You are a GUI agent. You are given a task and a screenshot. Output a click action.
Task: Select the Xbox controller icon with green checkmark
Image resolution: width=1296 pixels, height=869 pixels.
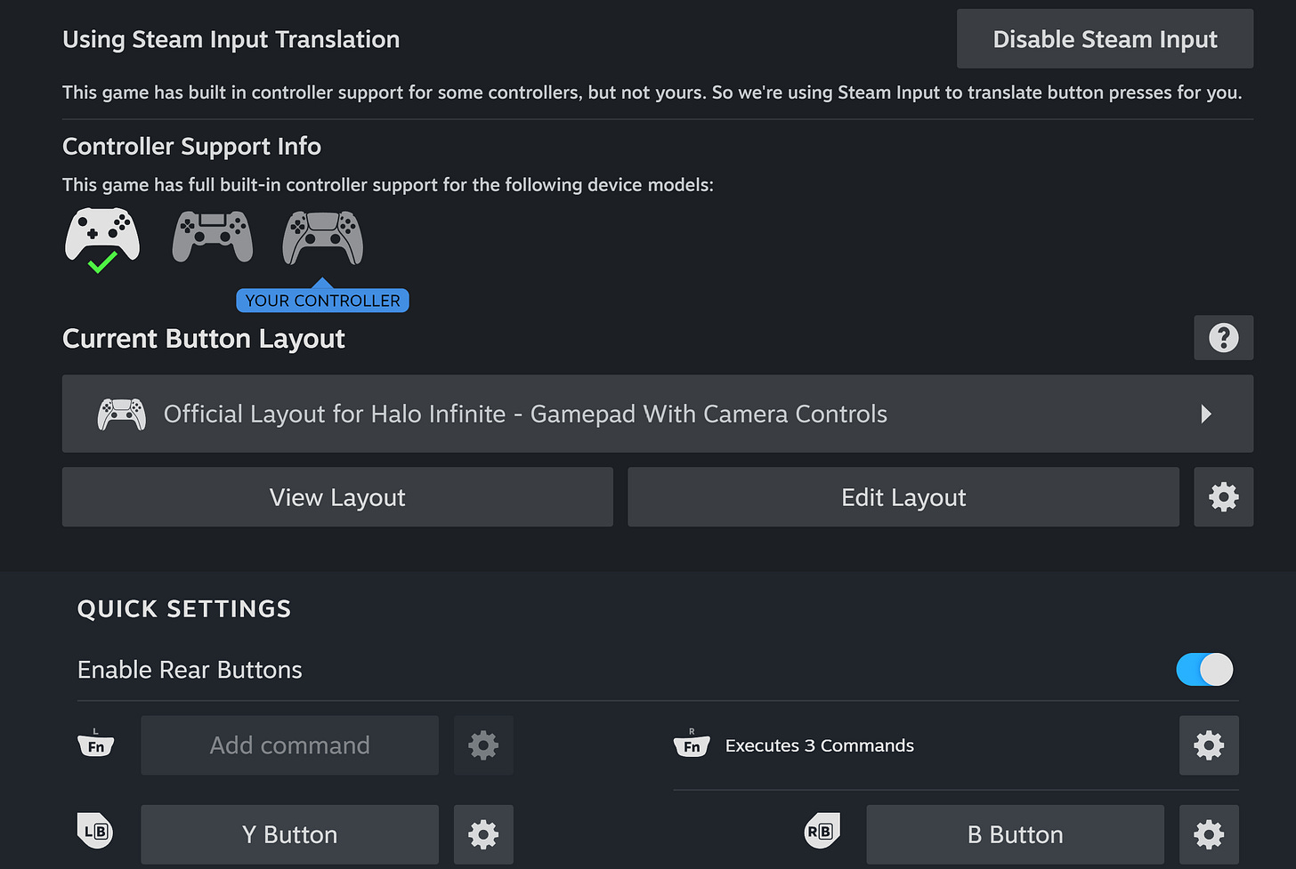click(101, 236)
